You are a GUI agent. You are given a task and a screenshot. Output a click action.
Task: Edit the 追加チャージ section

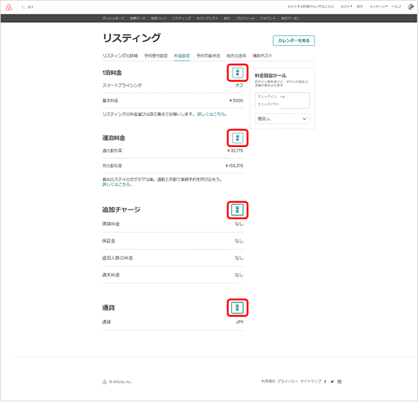click(x=237, y=210)
